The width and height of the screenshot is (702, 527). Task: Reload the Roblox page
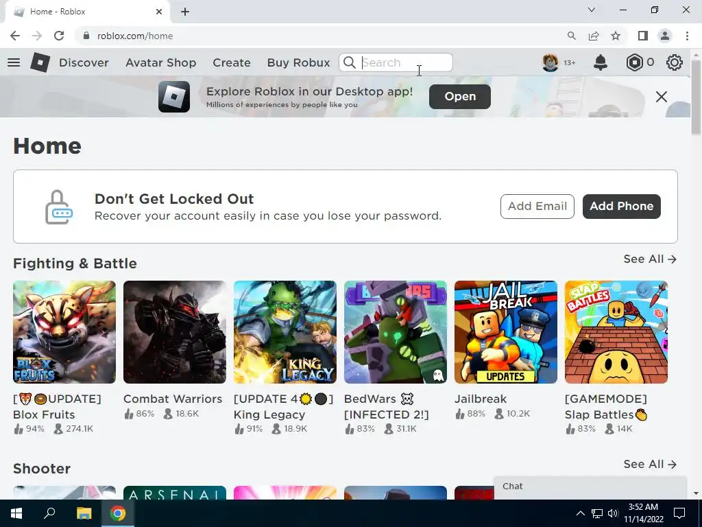[59, 36]
